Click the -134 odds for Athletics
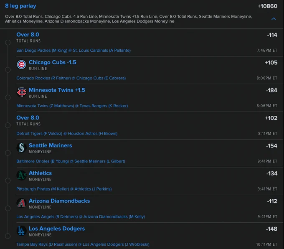Viewport: 284px width, 249px height. pos(272,174)
